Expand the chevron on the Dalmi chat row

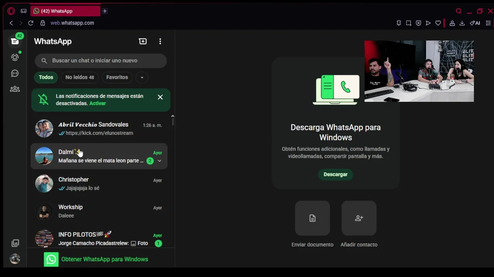coord(159,161)
